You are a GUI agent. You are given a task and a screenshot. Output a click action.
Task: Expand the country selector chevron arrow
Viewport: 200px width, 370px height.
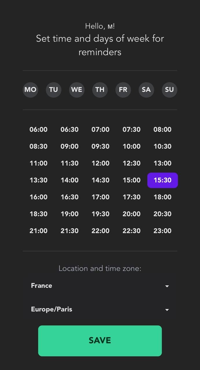(x=167, y=286)
